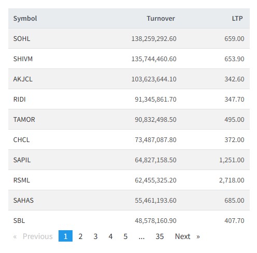Go to pagination page 2
This screenshot has width=257, height=253.
[80, 236]
